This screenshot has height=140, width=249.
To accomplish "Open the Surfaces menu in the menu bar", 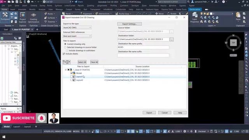I will click(58, 5).
